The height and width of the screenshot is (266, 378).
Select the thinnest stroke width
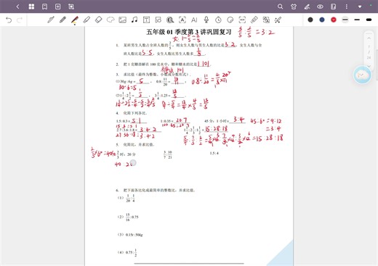(345, 20)
